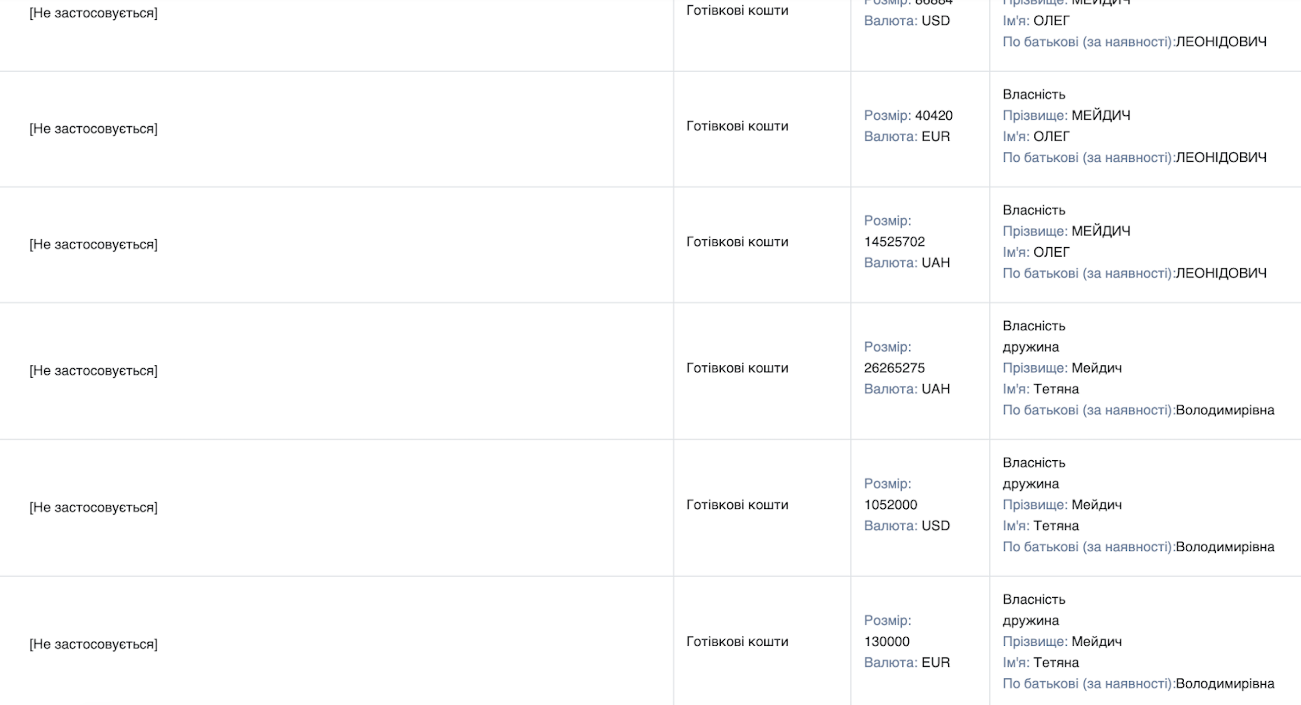Click '[Не застосовується]' in the 26265275 row
Viewport: 1301px width, 705px height.
click(93, 370)
